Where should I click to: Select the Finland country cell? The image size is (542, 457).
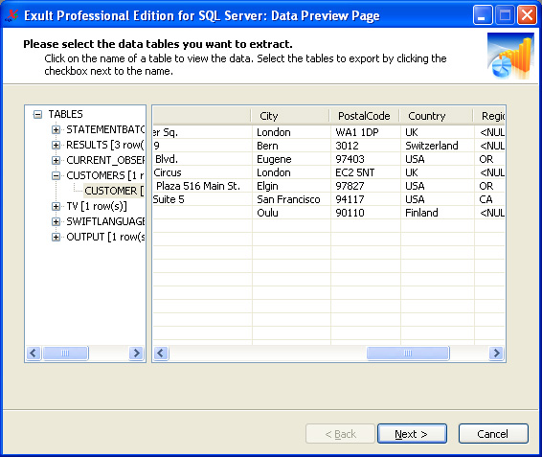[438, 213]
